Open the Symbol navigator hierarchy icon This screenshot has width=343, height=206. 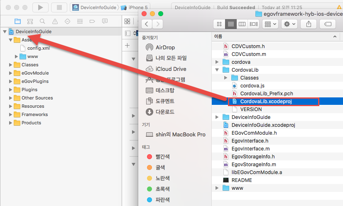tap(30, 21)
